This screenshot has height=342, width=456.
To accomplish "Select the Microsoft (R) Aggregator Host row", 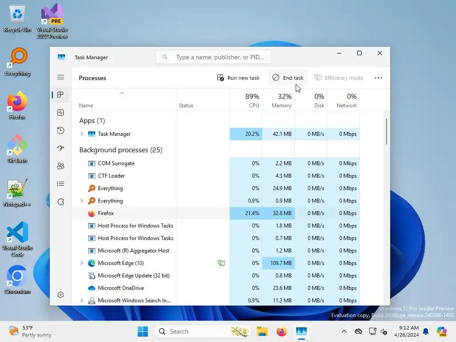I will coord(216,251).
